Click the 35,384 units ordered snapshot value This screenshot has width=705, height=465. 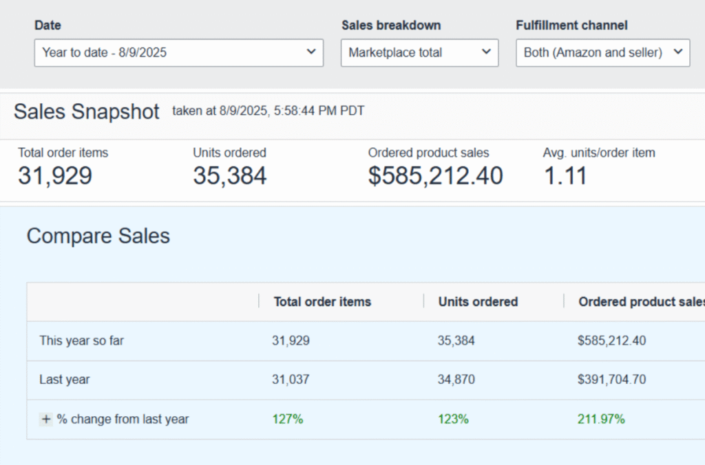point(229,176)
